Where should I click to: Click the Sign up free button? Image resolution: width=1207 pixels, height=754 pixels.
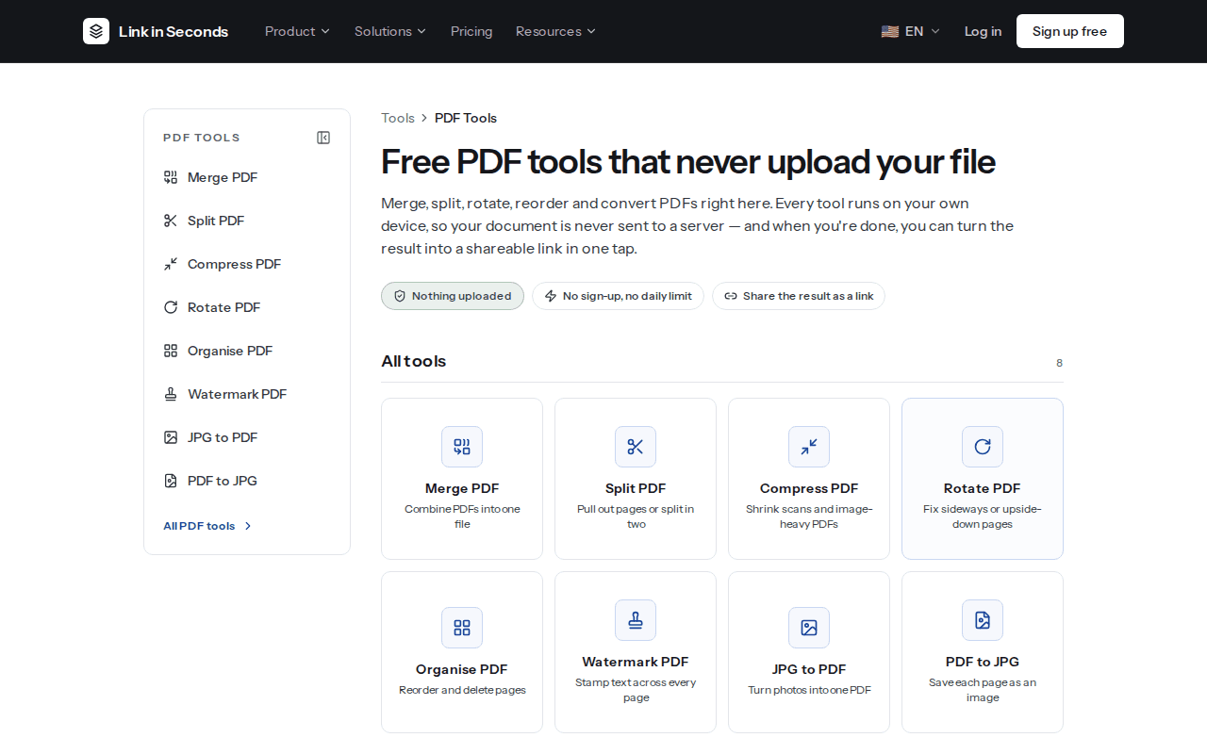[1070, 31]
